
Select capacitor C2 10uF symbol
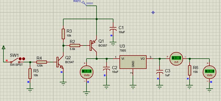pos(107,69)
